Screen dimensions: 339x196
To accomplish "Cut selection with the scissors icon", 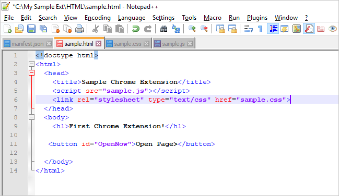I will [x=96, y=29].
